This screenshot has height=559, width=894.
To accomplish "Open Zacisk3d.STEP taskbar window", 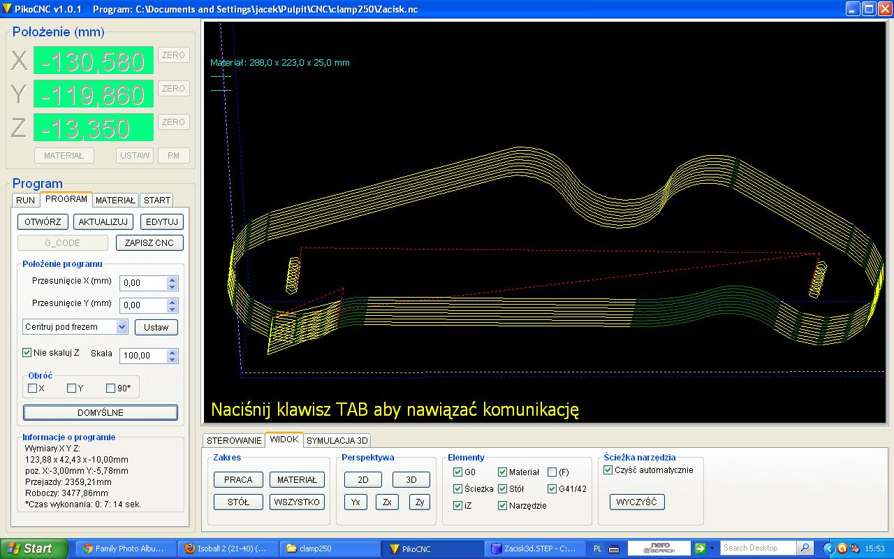I will pyautogui.click(x=534, y=549).
